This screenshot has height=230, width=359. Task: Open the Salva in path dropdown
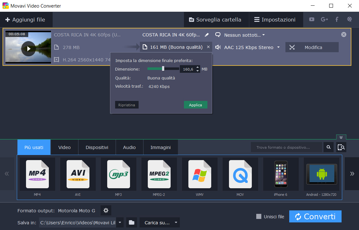pyautogui.click(x=120, y=222)
